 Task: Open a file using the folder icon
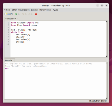click(x=9, y=14)
